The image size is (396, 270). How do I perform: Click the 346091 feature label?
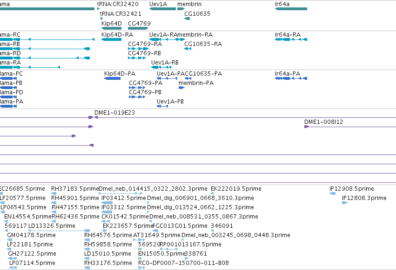tap(222, 225)
